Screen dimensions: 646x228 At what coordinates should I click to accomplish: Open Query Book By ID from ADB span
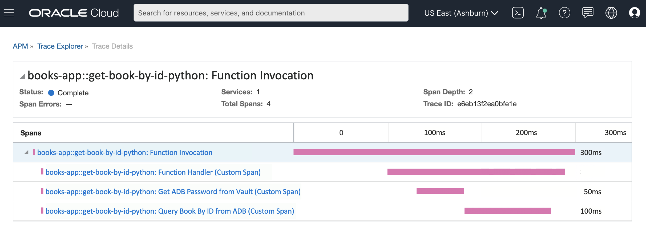[170, 211]
